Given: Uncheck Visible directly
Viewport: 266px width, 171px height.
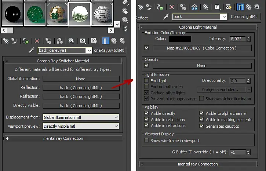Looking at the screenshot, I should coord(146,113).
